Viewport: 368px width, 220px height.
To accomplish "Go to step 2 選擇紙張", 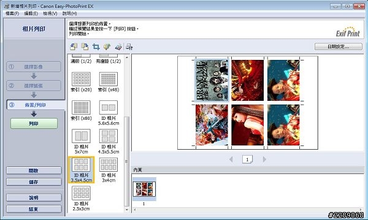I will pyautogui.click(x=34, y=86).
